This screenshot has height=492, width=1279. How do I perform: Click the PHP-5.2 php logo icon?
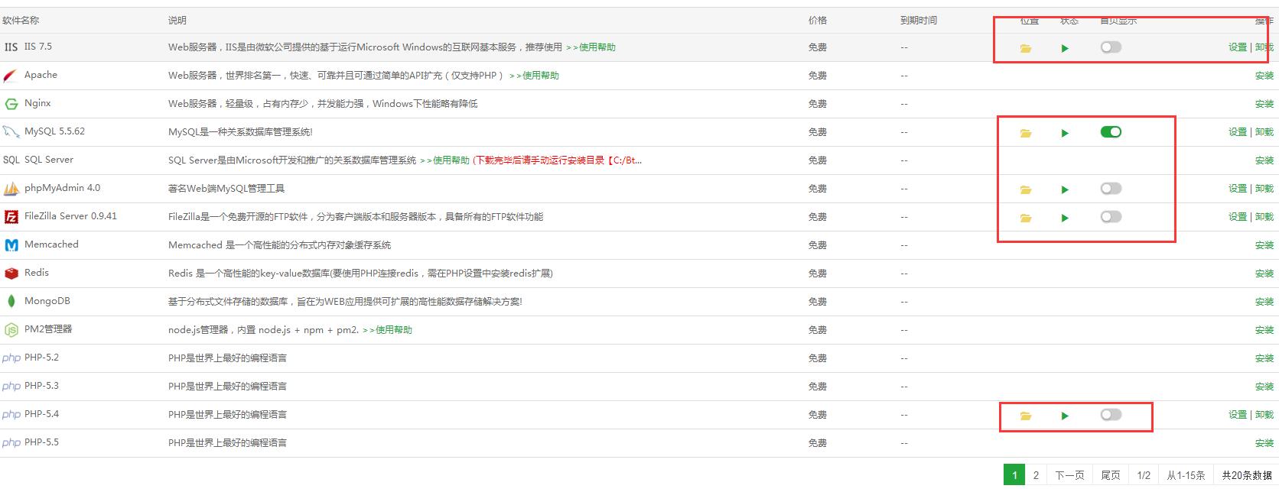(11, 358)
